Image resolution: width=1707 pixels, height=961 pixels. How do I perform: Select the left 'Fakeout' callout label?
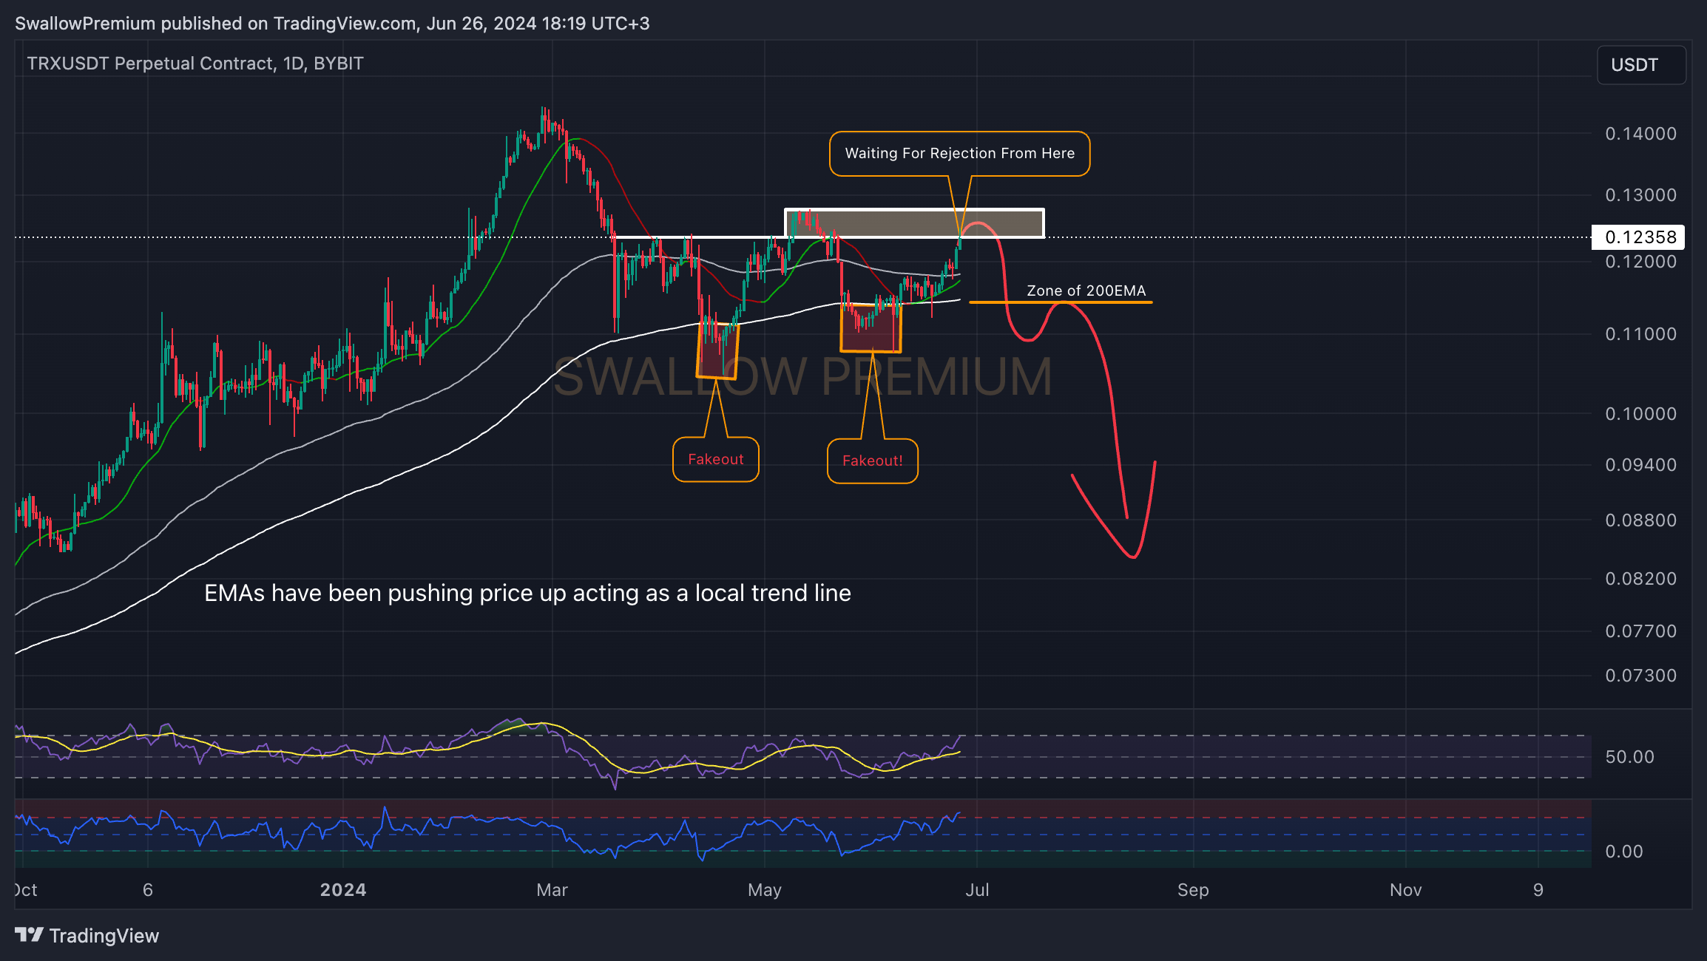(x=716, y=459)
